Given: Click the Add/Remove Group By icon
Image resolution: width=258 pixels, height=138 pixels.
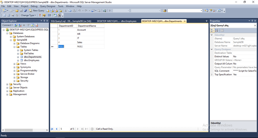Looking at the screenshot, I should (x=50, y=15).
